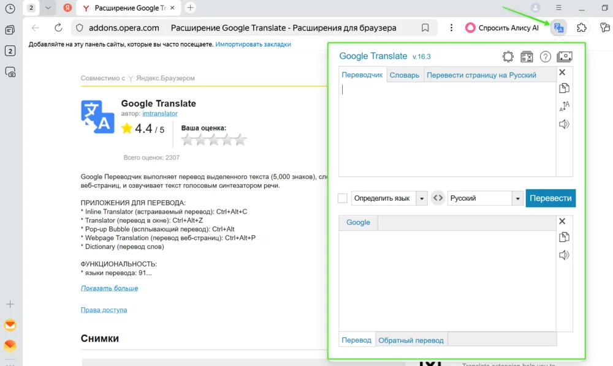Select 'Перевести страницу на Русский' tab

click(x=481, y=75)
